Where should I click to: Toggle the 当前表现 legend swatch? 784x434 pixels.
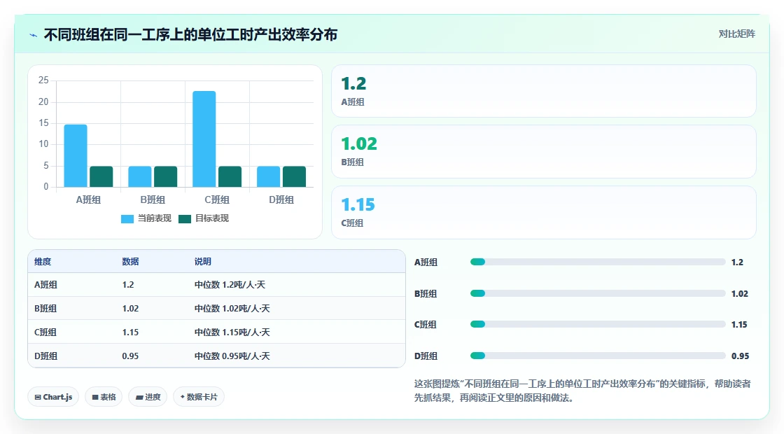[x=127, y=219]
